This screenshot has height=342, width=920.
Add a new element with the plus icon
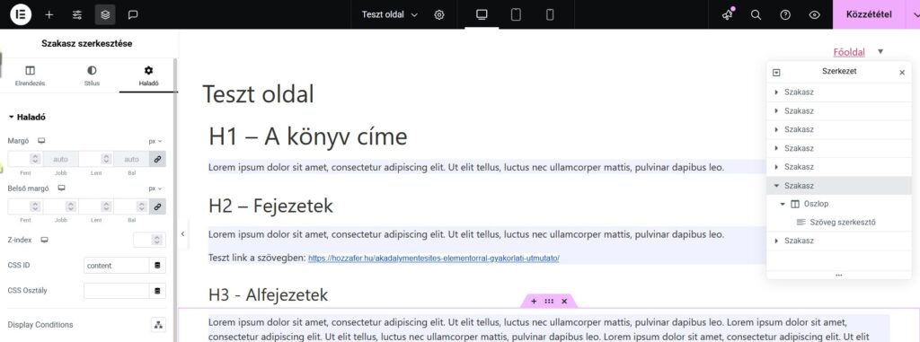tap(49, 14)
